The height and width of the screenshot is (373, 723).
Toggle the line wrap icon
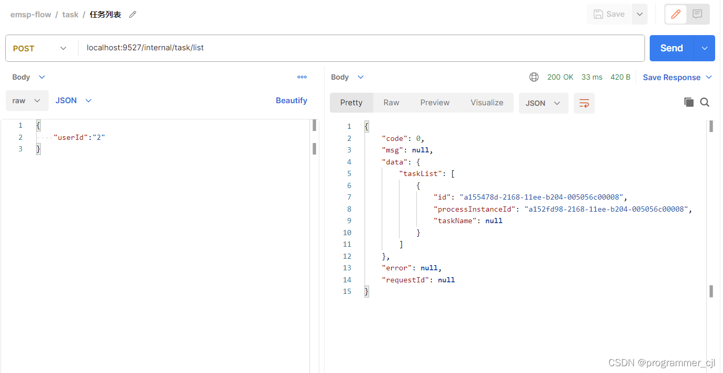click(584, 103)
